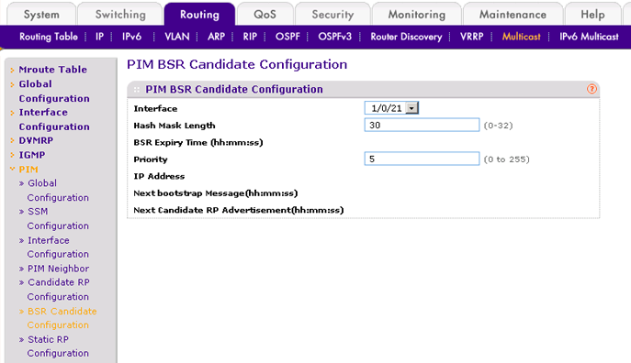Switch to the Switching tab

coord(120,15)
